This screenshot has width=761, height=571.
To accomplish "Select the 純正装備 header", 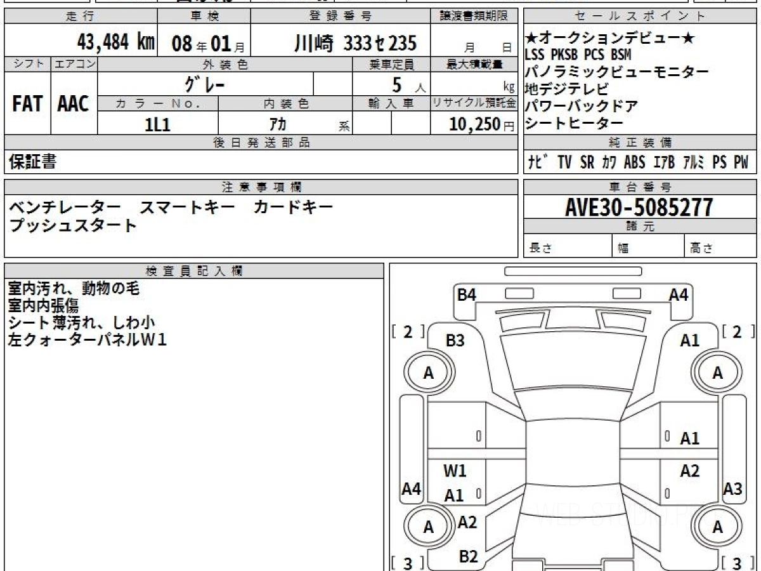I will point(640,143).
